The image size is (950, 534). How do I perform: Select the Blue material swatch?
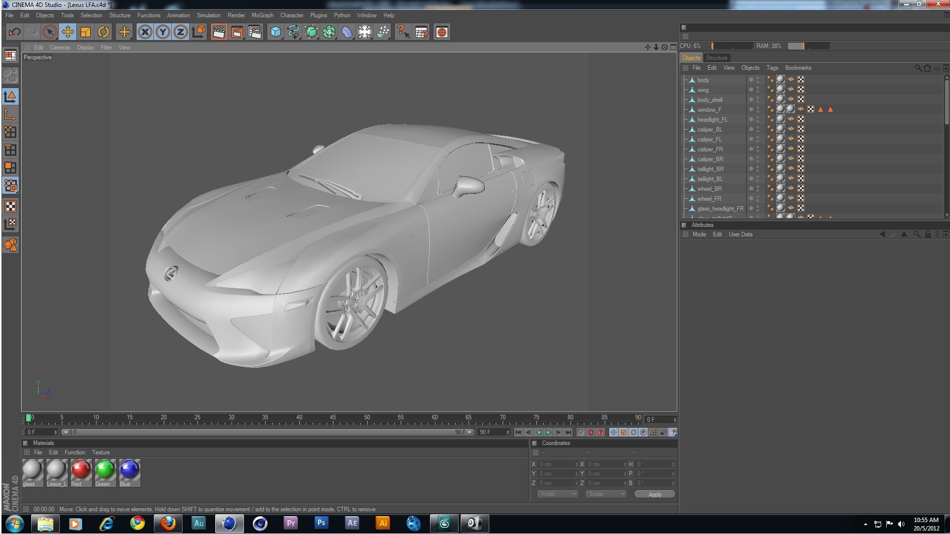coord(130,473)
